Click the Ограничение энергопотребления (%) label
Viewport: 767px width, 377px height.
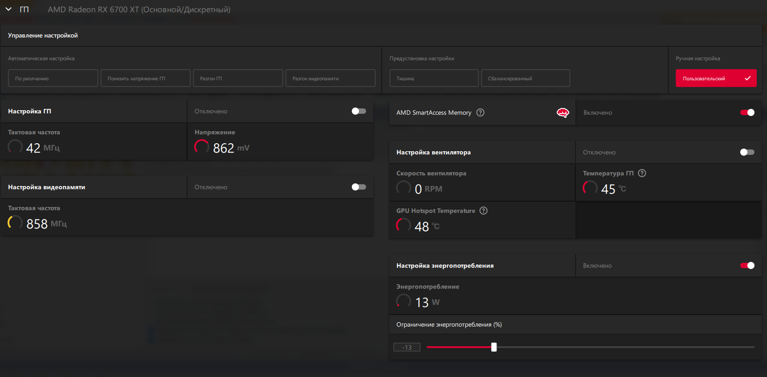point(449,324)
